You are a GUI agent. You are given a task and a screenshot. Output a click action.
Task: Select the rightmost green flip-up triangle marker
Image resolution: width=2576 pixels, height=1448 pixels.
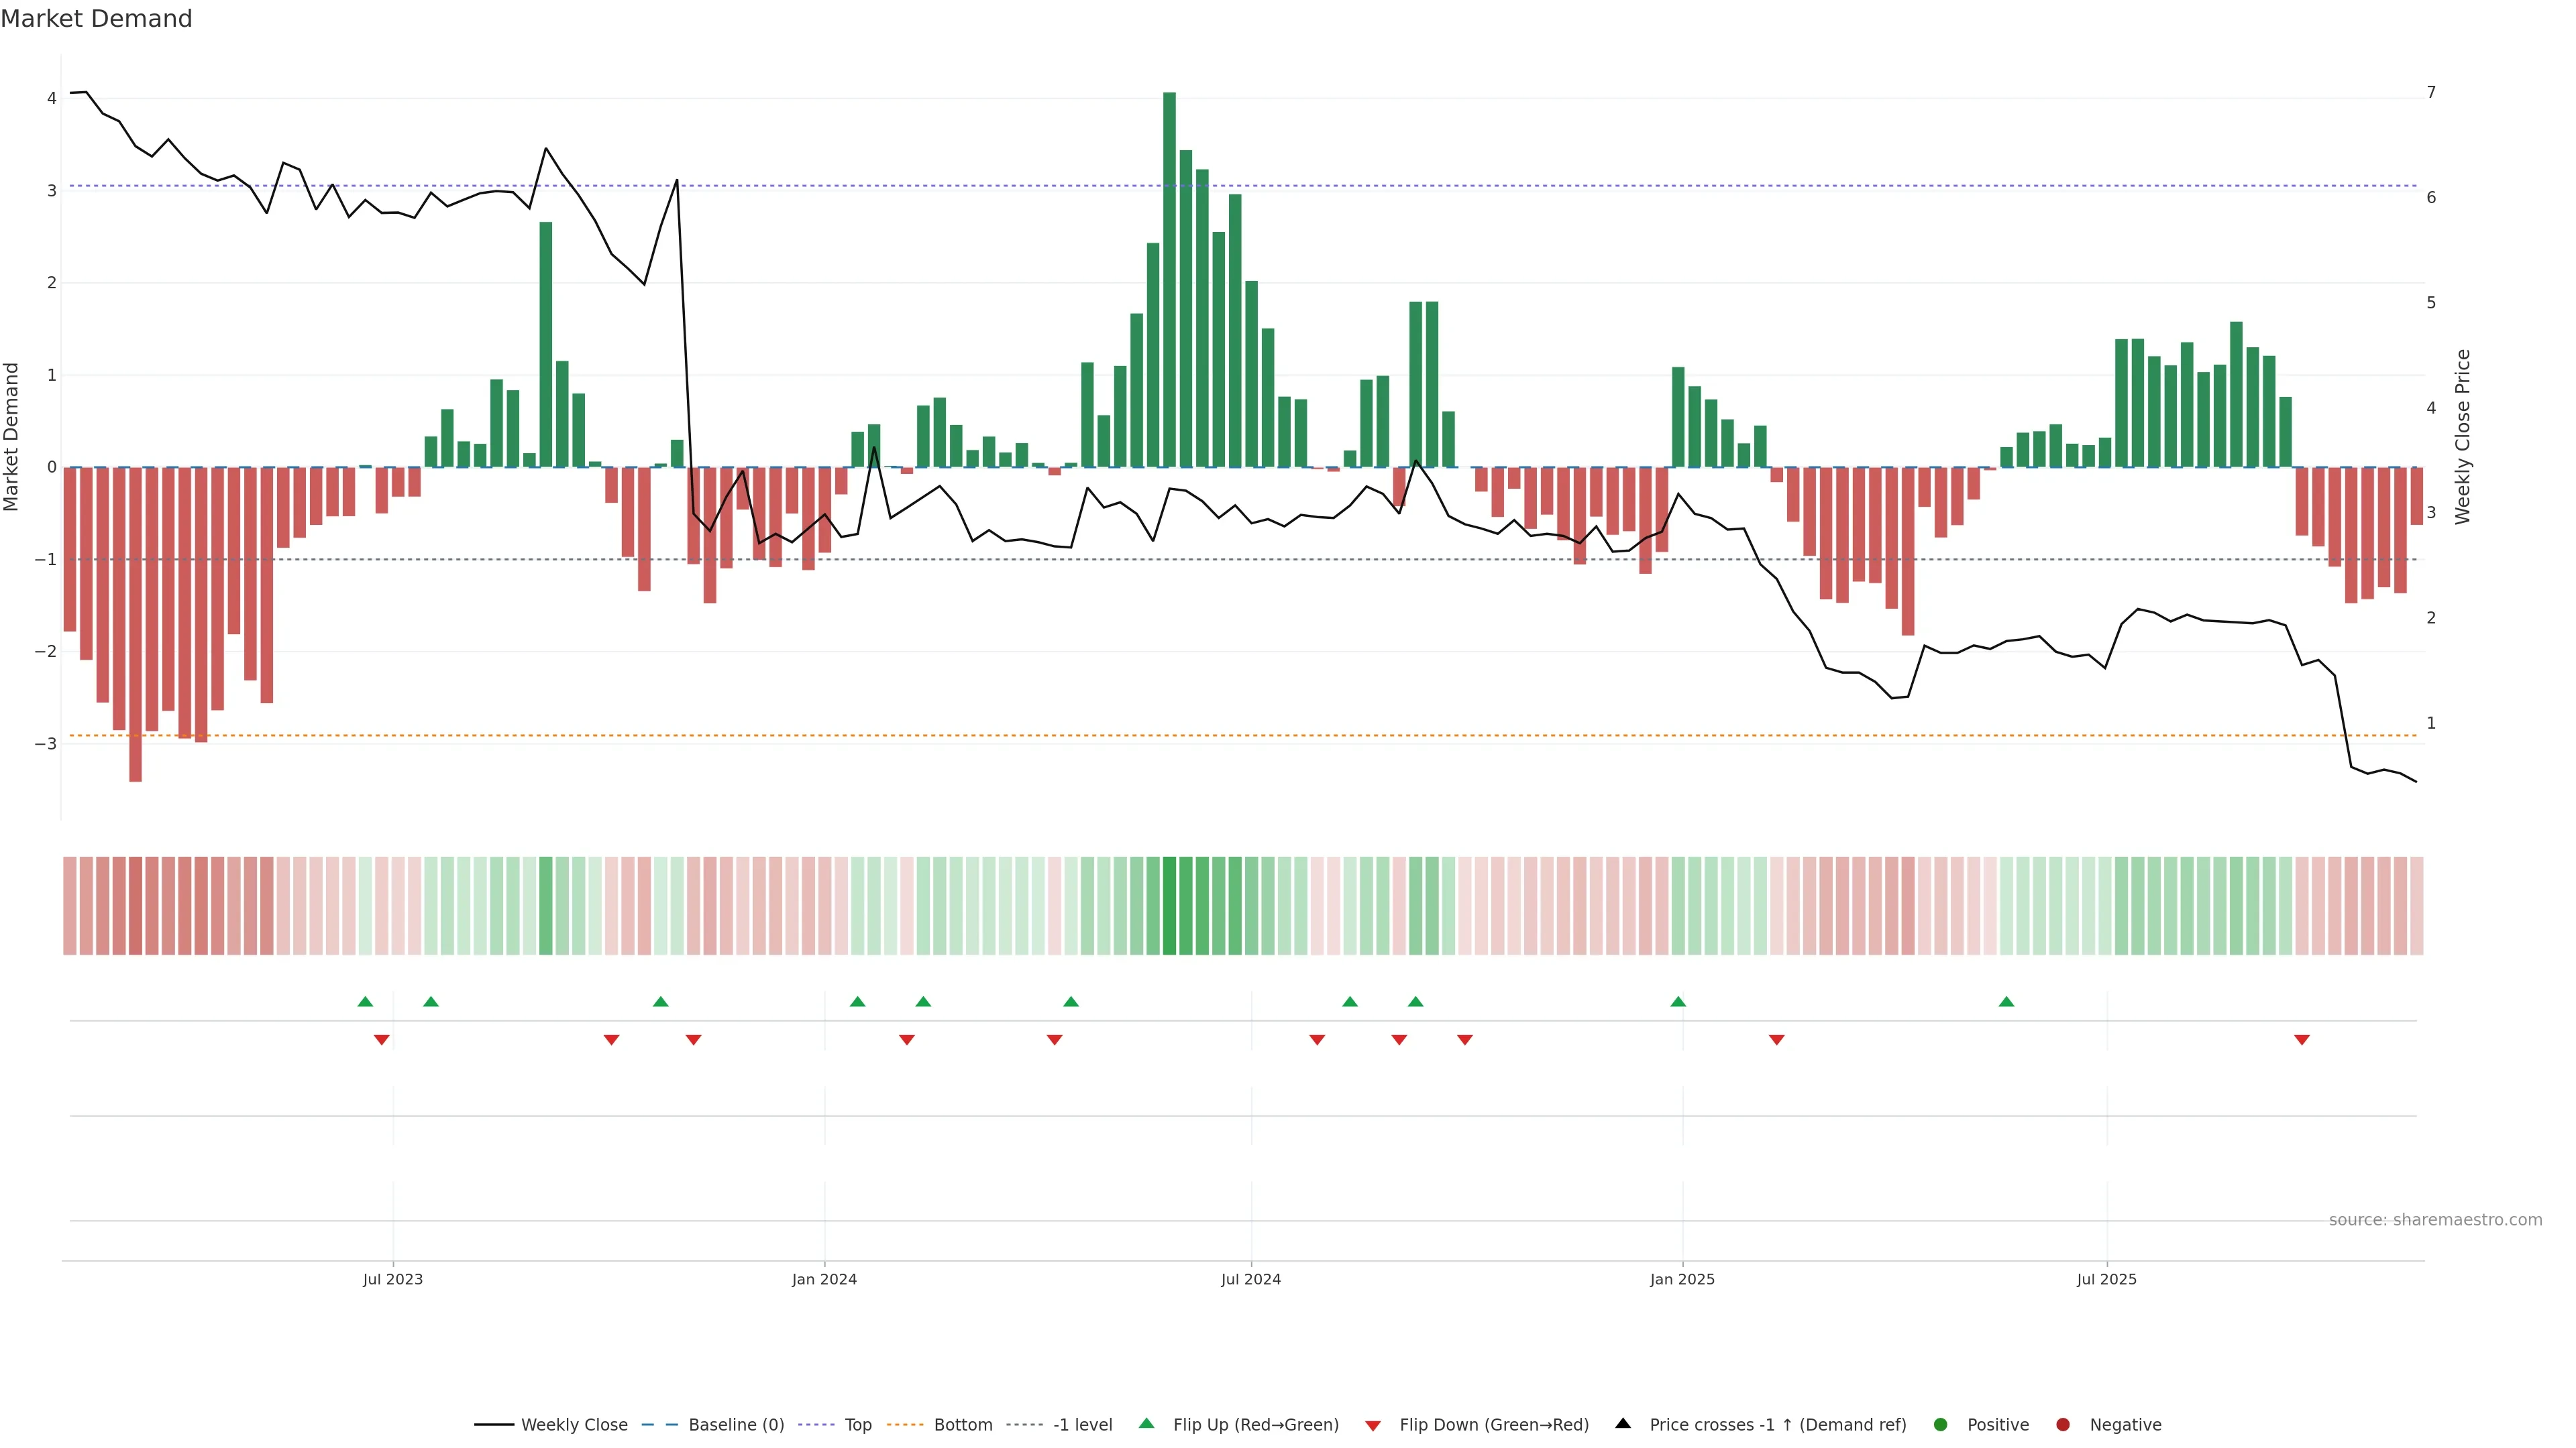tap(2006, 1002)
